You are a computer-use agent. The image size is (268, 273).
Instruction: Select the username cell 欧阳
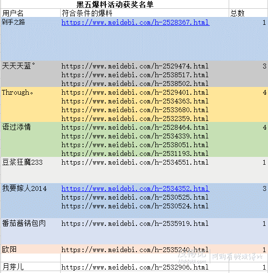pos(31,249)
